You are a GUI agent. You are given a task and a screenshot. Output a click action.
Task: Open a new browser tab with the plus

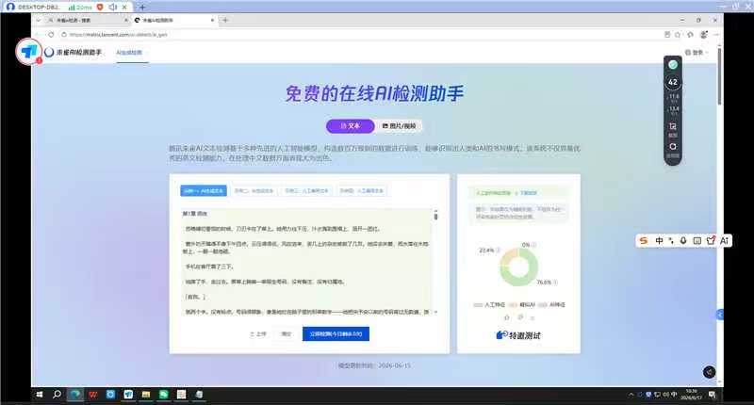tap(225, 20)
